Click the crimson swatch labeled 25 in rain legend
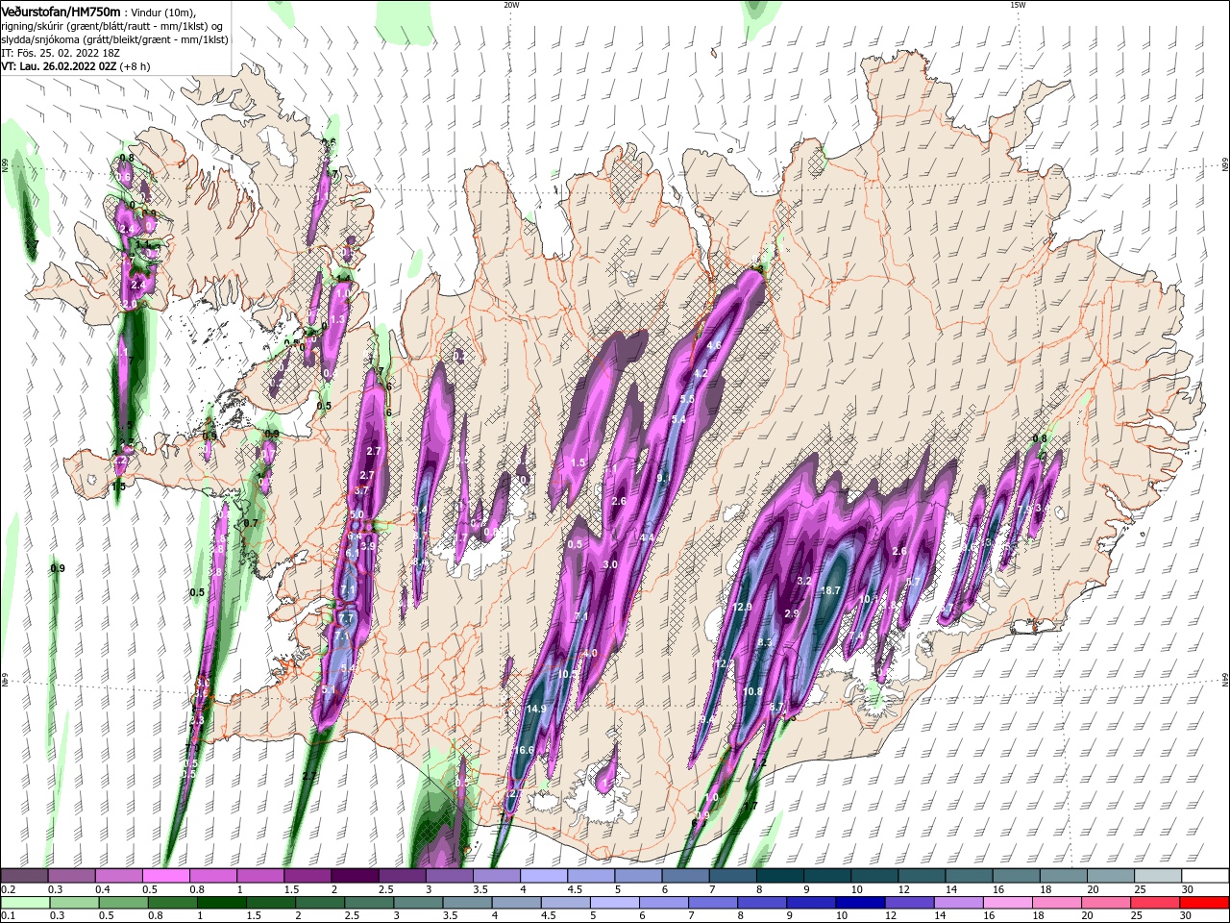This screenshot has width=1230, height=923. click(1155, 903)
